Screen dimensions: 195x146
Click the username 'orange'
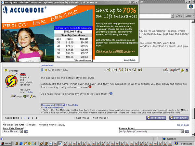click(14, 71)
